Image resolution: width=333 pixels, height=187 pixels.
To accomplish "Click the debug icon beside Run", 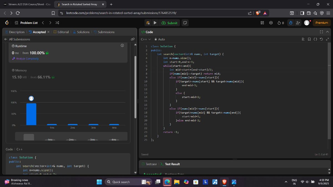I will [x=148, y=23].
